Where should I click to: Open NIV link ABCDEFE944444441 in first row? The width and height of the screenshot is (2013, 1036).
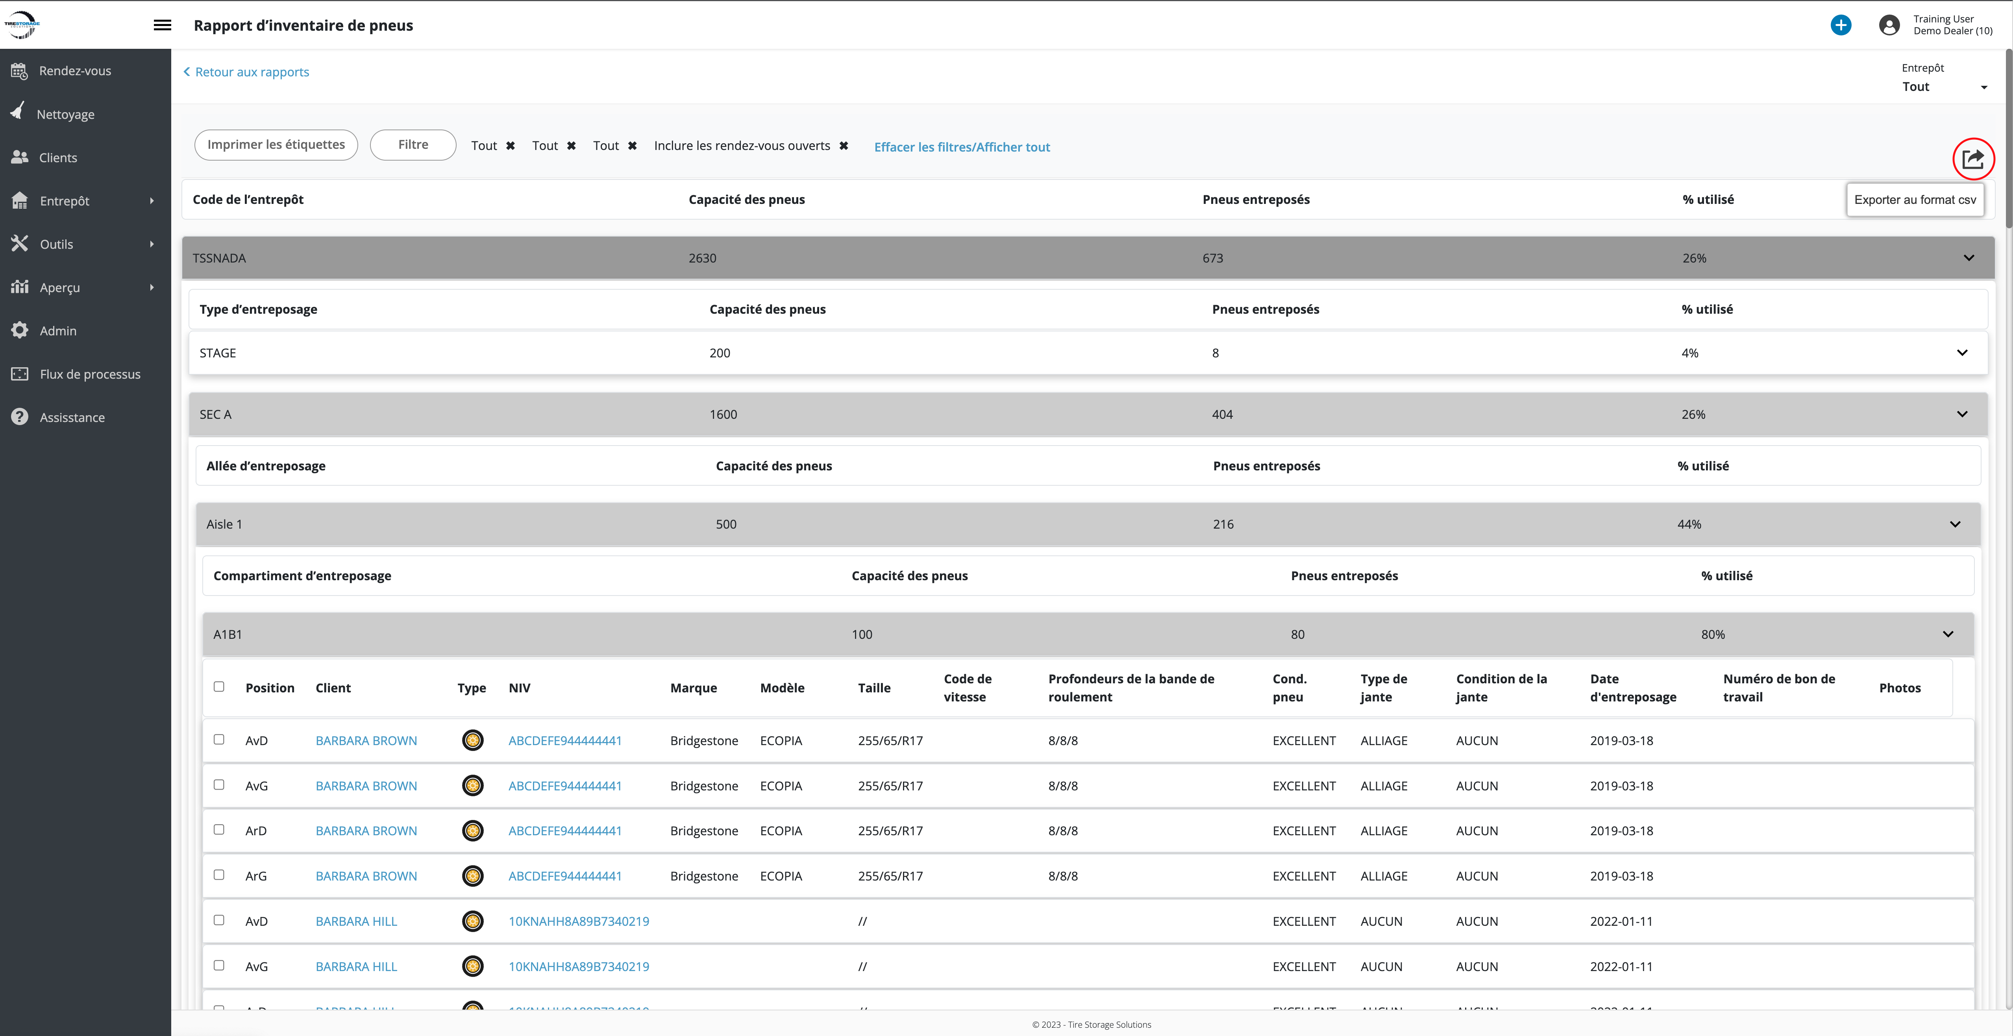(x=564, y=741)
